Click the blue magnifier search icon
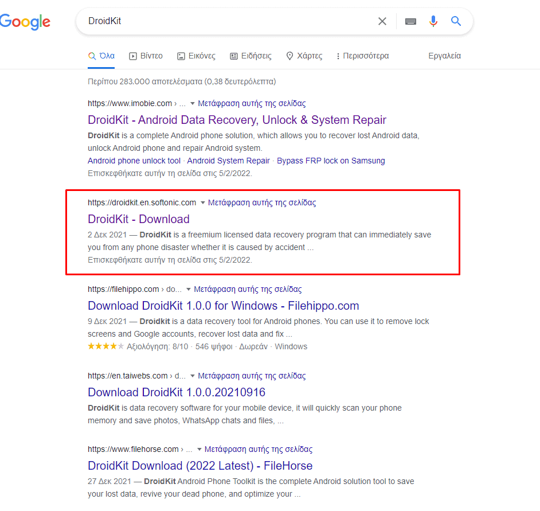The height and width of the screenshot is (511, 540). tap(456, 21)
